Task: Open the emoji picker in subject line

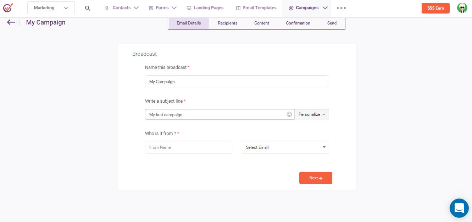Action: (x=289, y=114)
